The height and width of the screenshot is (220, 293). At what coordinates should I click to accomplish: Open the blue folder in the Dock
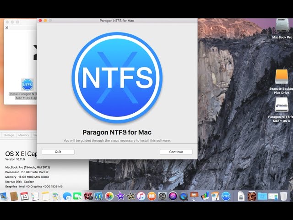pos(262,197)
